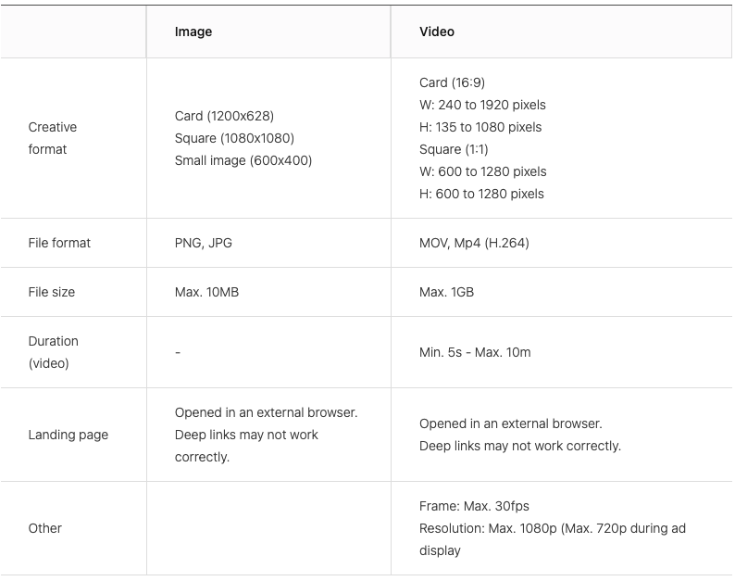Viewport: 735px width, 581px height.
Task: Click the Max. 10MB cell
Action: coord(208,292)
